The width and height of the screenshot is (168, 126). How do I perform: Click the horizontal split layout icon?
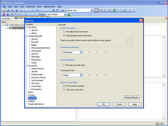[x=101, y=10]
